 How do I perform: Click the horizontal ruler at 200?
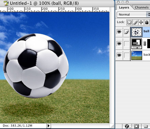point(45,9)
